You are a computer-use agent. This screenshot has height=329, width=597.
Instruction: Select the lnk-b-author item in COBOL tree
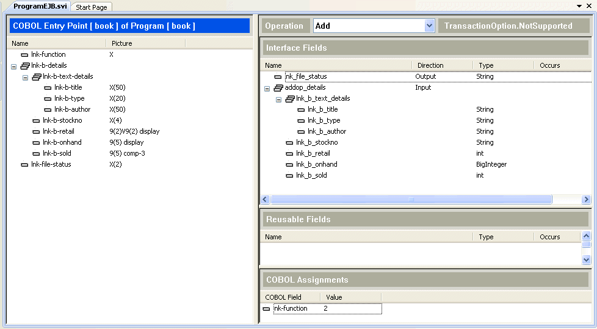click(x=72, y=110)
